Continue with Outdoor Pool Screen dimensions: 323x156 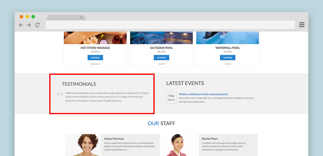[161, 57]
